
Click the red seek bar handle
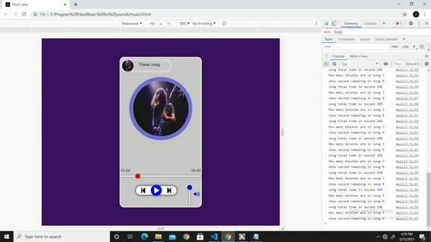click(137, 176)
